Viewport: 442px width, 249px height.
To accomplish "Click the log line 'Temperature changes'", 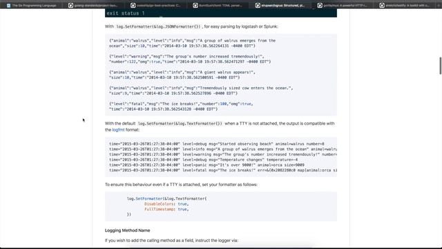I will 203,160.
